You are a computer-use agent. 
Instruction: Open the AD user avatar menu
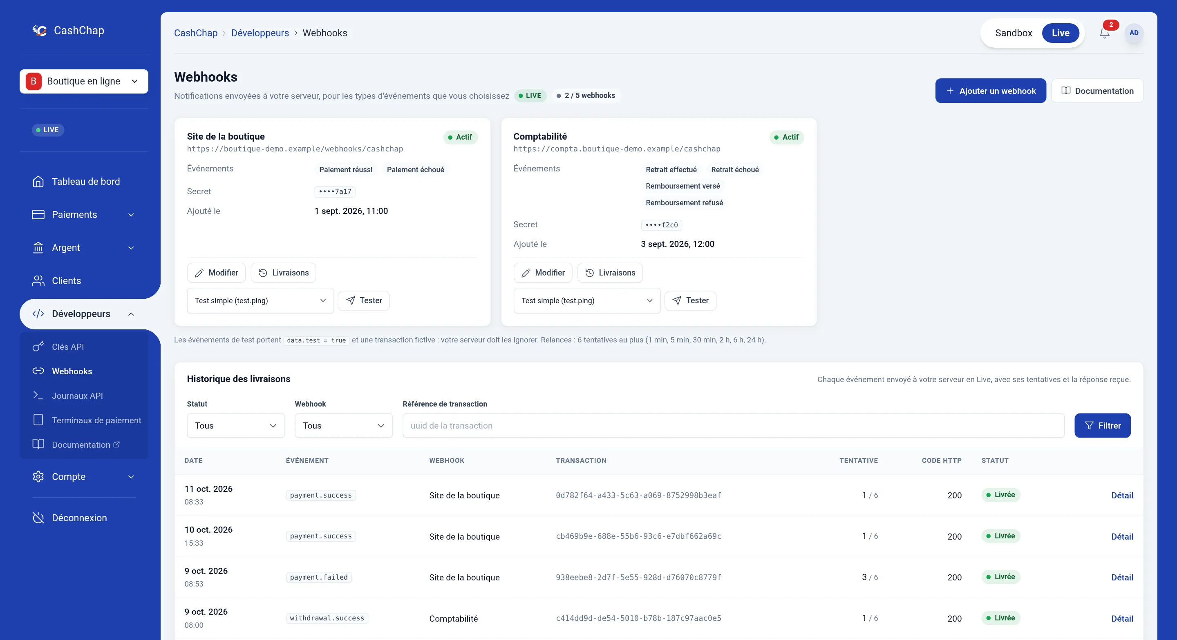(x=1134, y=33)
